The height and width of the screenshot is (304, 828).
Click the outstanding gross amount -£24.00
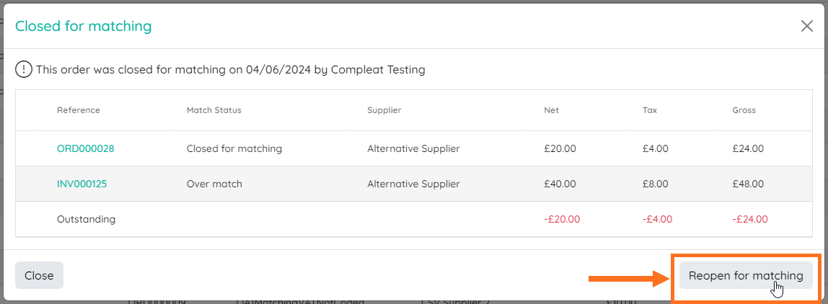click(x=750, y=219)
